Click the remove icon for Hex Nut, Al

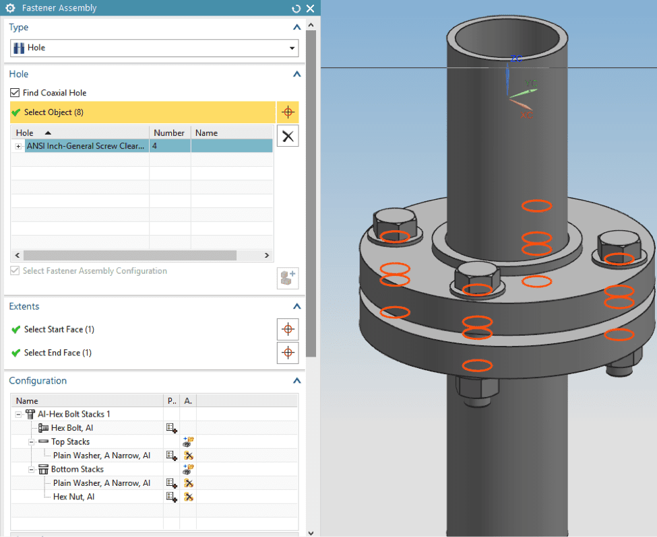coord(189,497)
